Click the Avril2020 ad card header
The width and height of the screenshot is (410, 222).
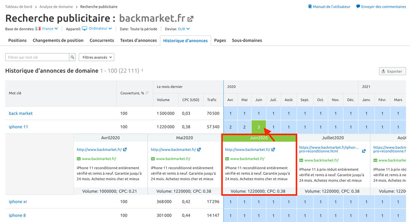(110, 138)
